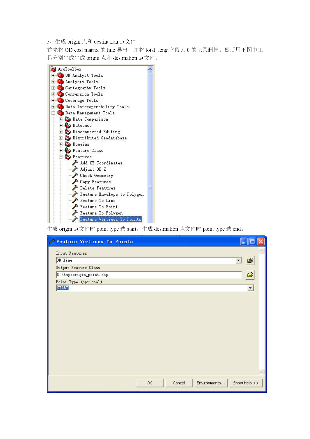Click the Domains toolset icon
Viewport: 310px width, 439px height.
pos(68,144)
